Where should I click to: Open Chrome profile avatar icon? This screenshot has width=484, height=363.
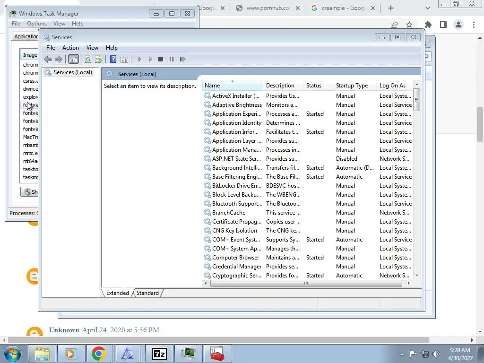[458, 25]
